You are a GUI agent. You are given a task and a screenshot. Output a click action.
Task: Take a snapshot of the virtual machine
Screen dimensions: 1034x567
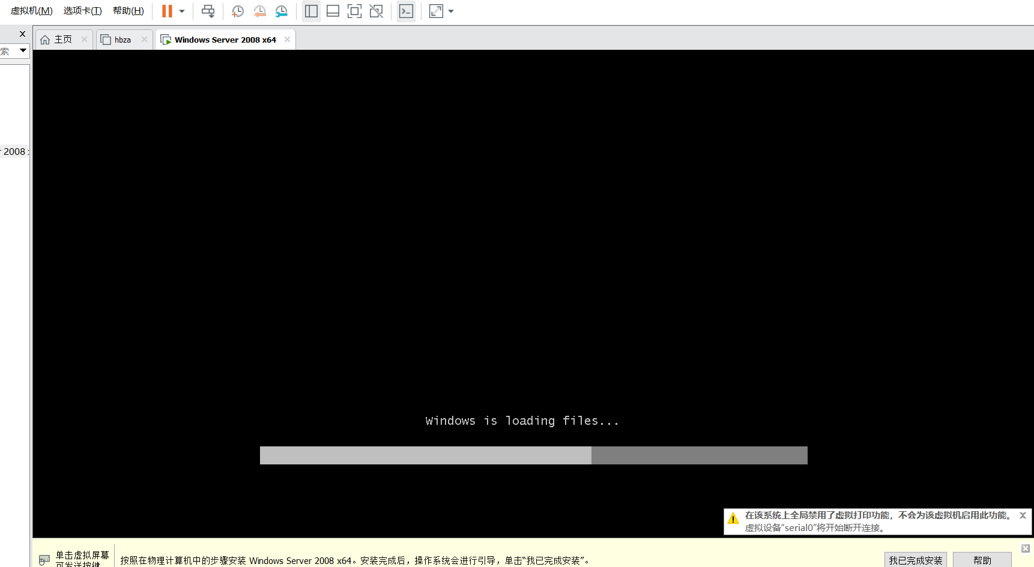pos(238,11)
